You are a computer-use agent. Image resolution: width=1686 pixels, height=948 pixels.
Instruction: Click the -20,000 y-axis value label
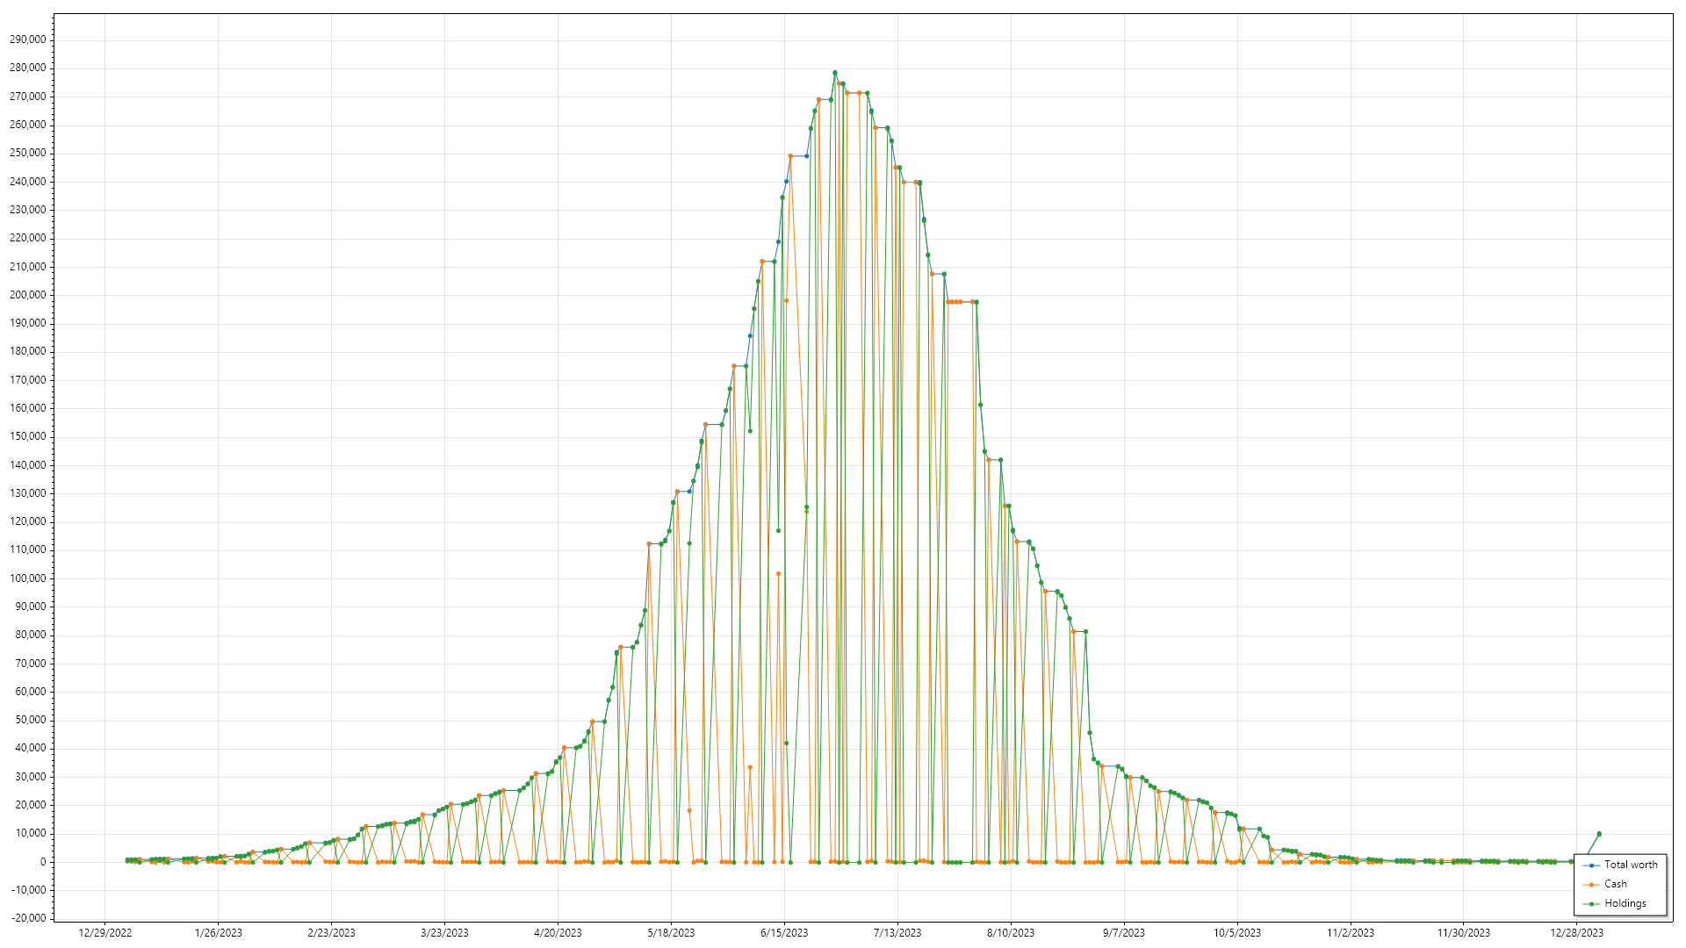point(28,918)
